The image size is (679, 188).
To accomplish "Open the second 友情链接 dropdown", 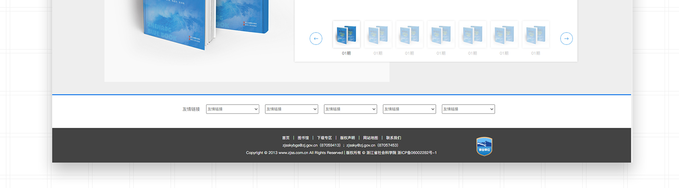I will 292,109.
